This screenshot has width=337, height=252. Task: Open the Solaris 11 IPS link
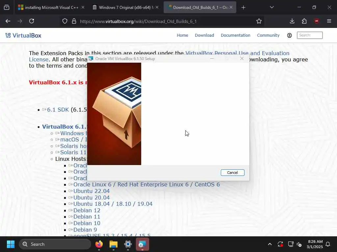tap(73, 152)
